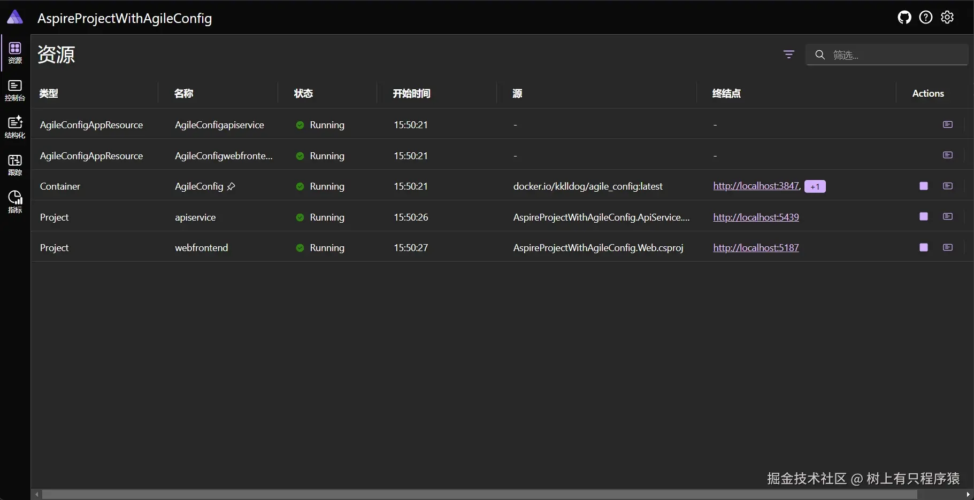Sort by the 名称 column header
The width and height of the screenshot is (974, 500).
(x=184, y=93)
